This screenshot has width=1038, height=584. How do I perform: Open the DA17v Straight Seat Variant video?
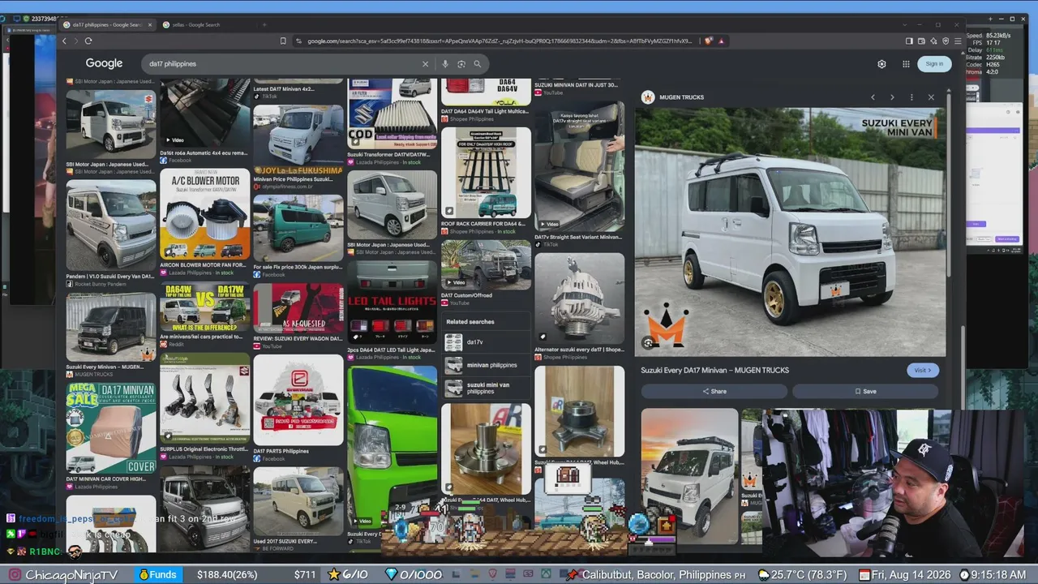click(579, 166)
